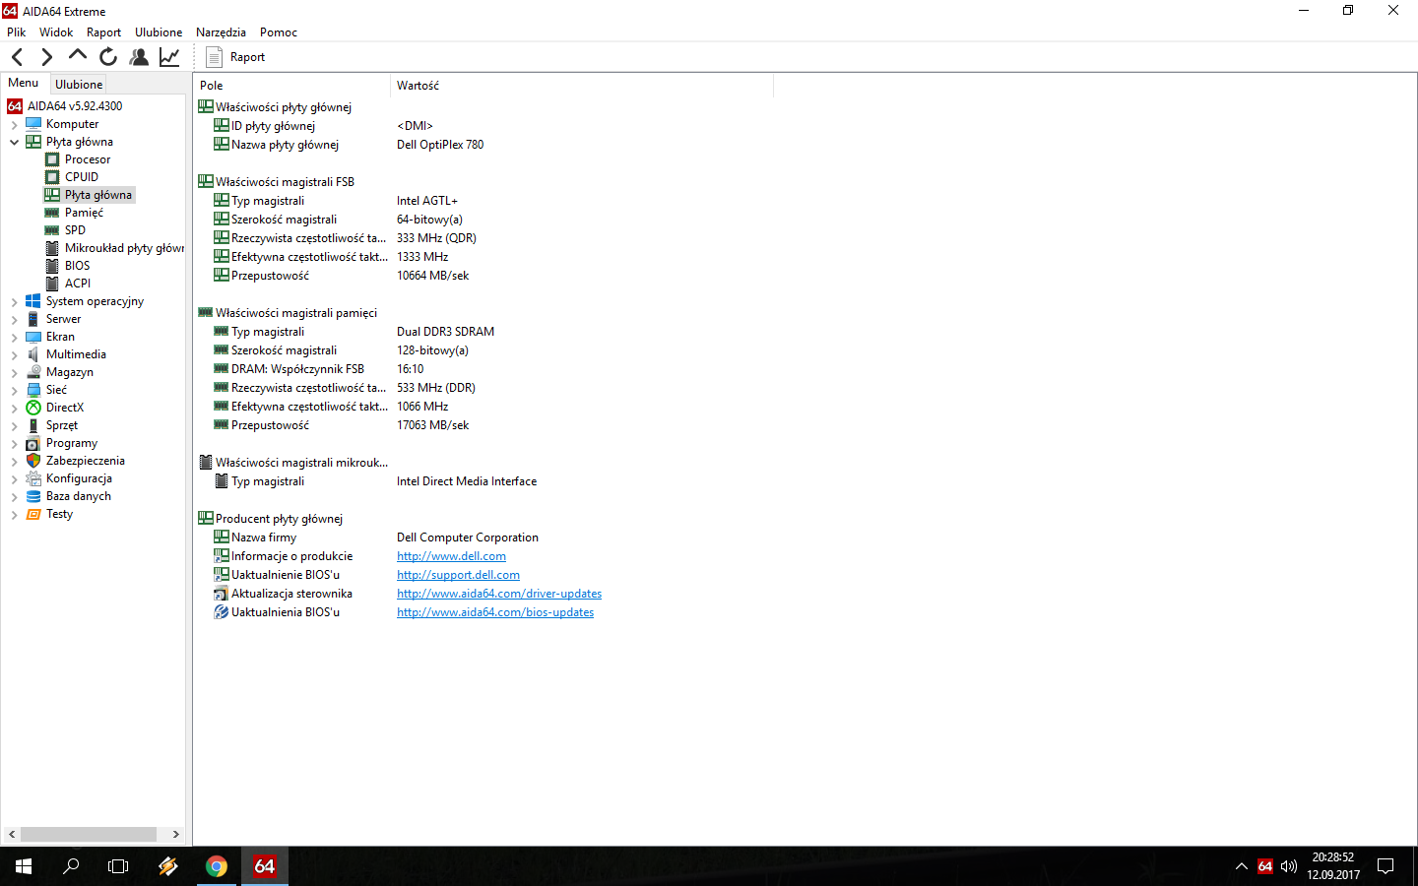Refresh the current page with the reload icon

pos(108,57)
